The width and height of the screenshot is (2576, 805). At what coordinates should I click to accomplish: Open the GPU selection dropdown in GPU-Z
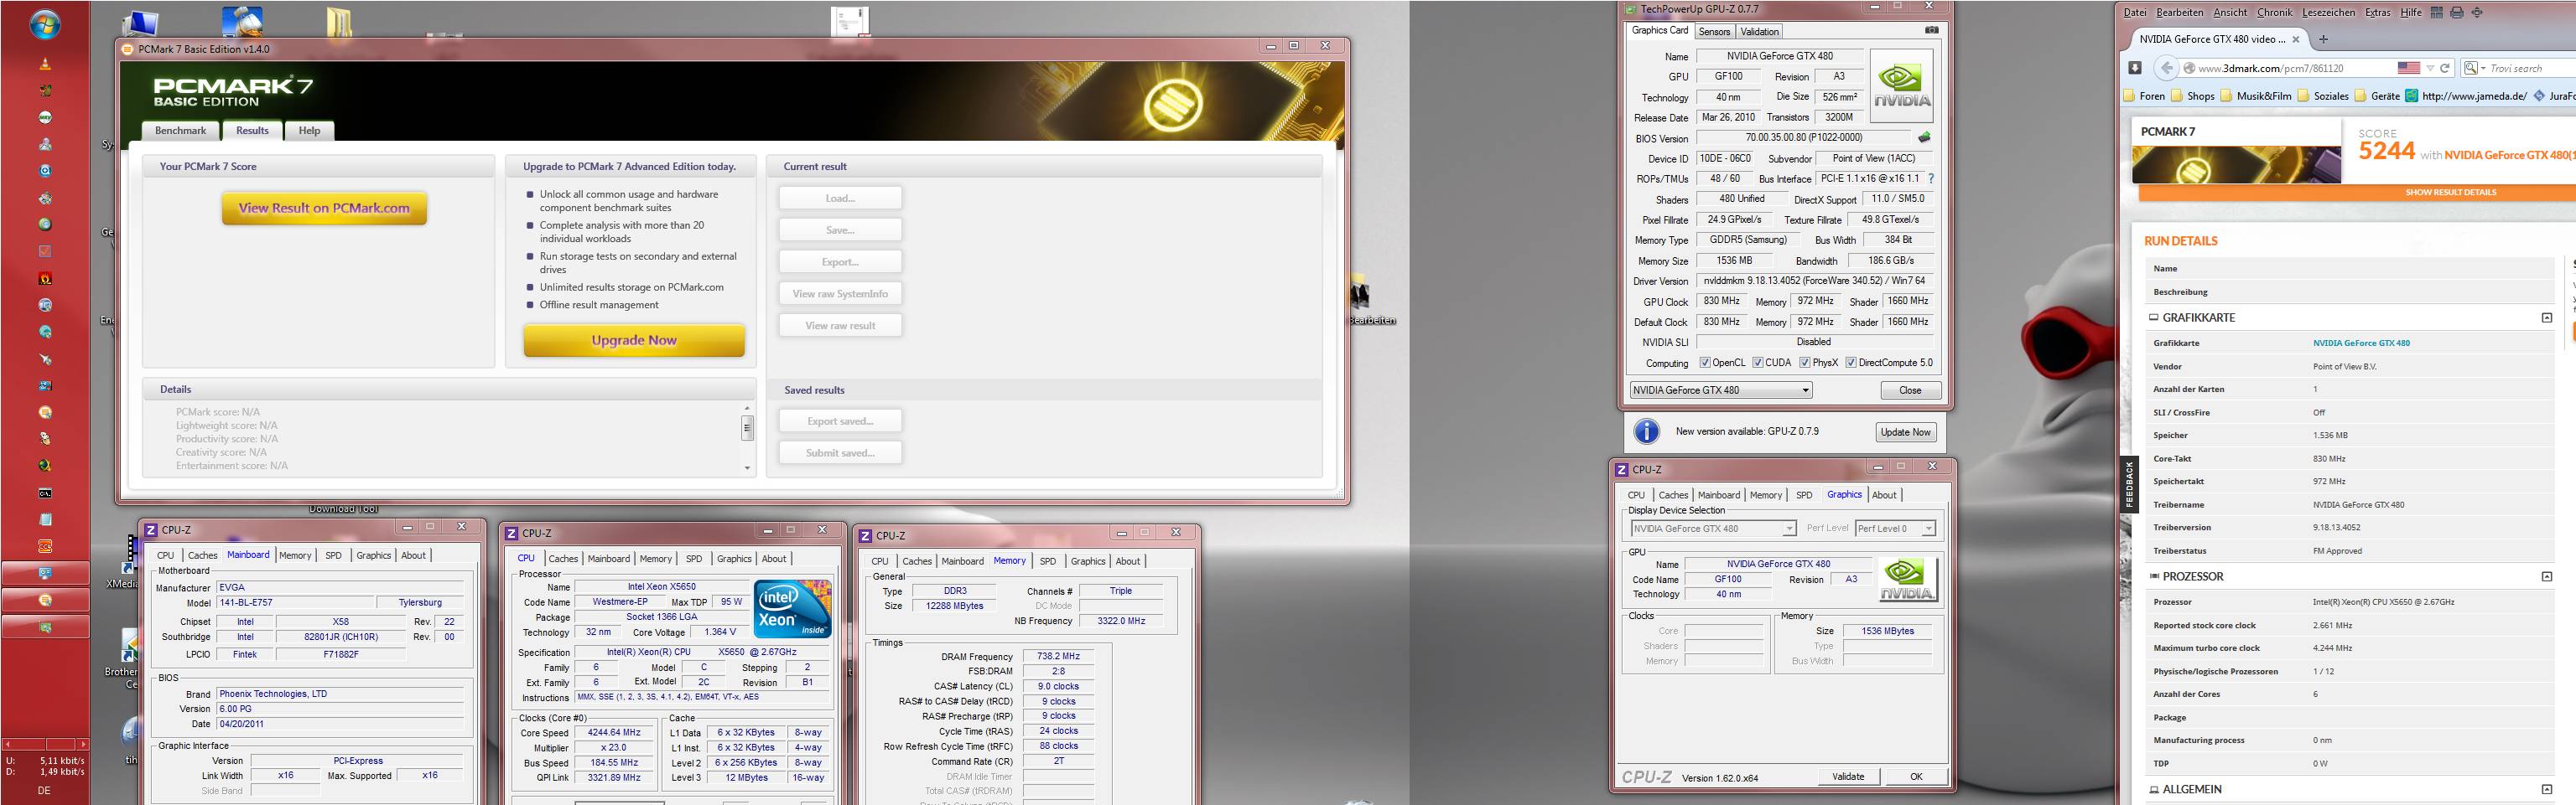click(x=1720, y=390)
